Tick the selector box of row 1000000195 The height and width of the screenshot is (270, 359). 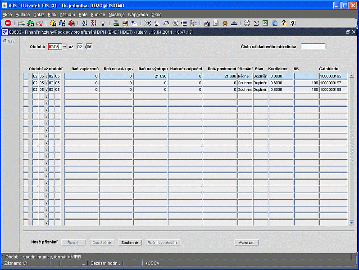click(x=26, y=76)
